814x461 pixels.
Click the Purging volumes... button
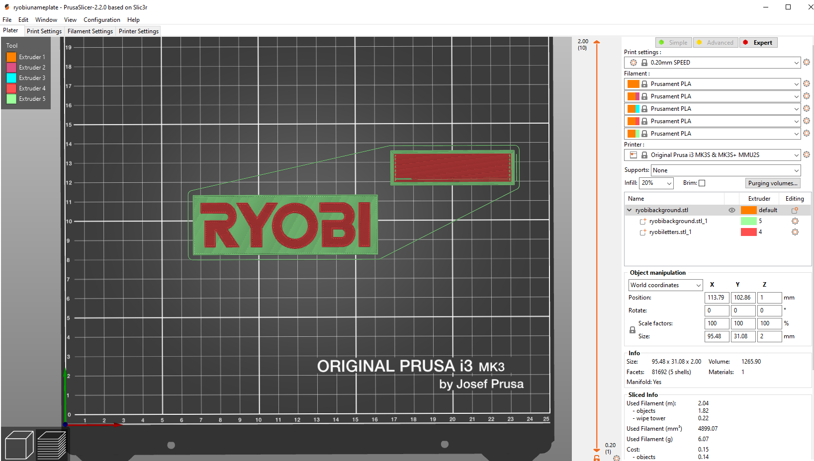click(773, 183)
